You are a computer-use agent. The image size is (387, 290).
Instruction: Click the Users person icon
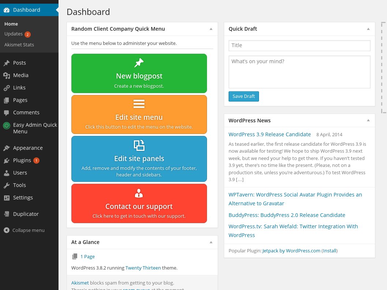tap(7, 173)
